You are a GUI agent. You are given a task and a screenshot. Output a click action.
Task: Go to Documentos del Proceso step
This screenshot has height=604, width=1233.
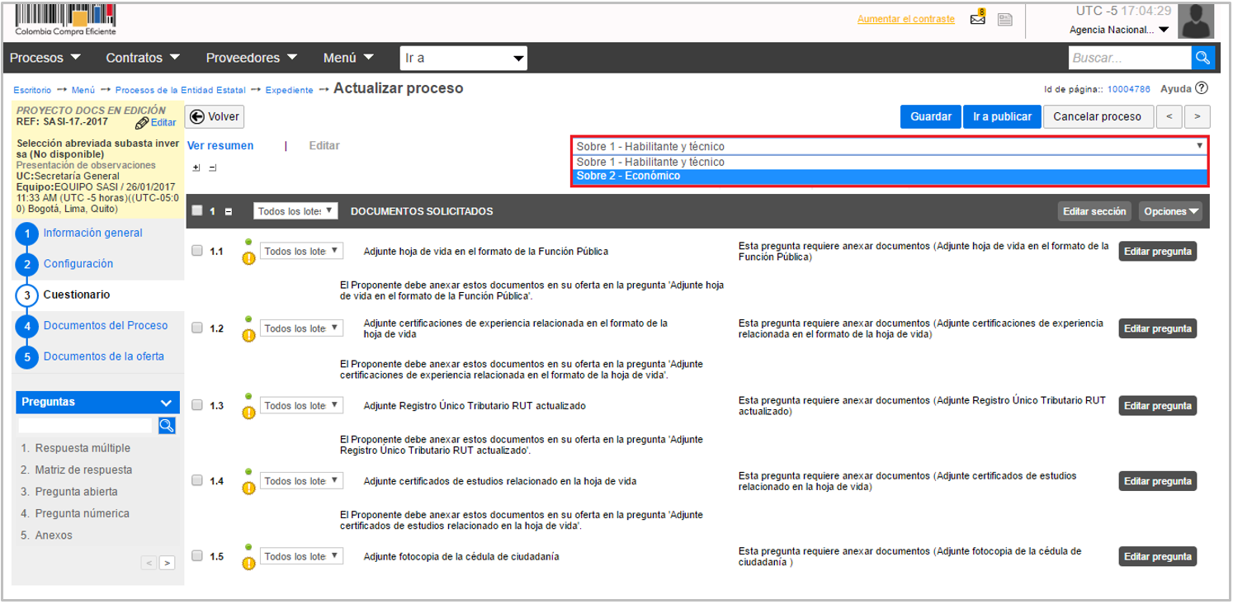coord(106,326)
